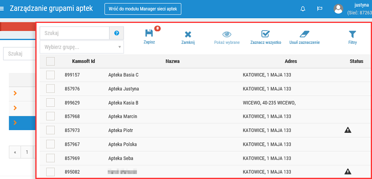Click warning triangle for Apteka Piotr
This screenshot has height=179, width=372.
pos(348,130)
